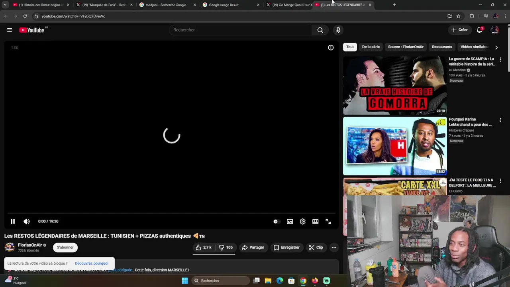
Task: Open options for La guerre de SCAMPIA video
Action: (501, 59)
